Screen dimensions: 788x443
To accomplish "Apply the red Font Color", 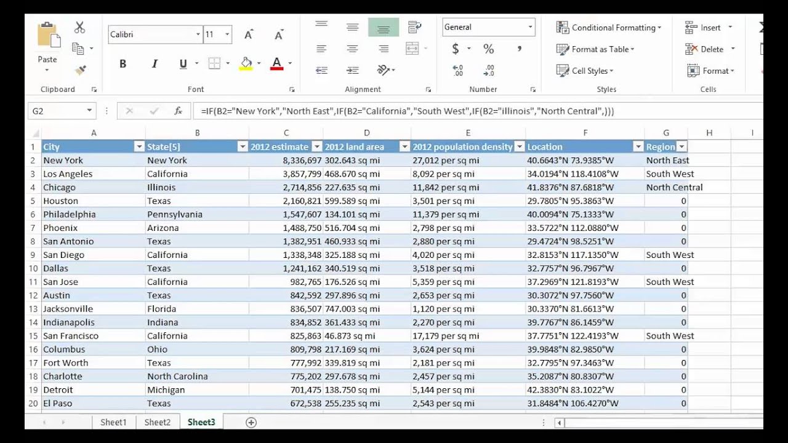I will point(276,63).
